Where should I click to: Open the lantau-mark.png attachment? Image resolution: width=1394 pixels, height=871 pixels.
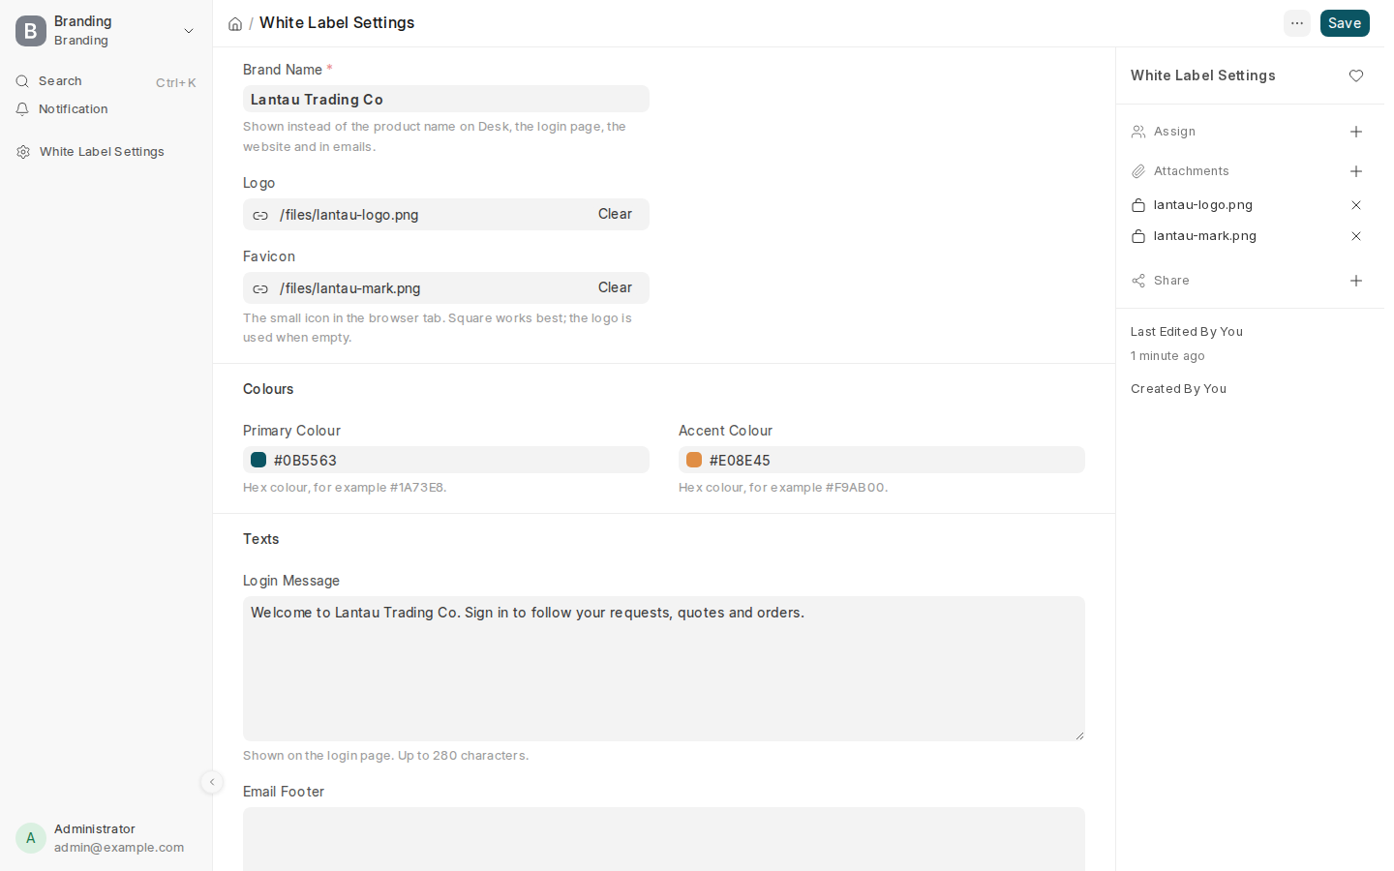click(x=1205, y=236)
